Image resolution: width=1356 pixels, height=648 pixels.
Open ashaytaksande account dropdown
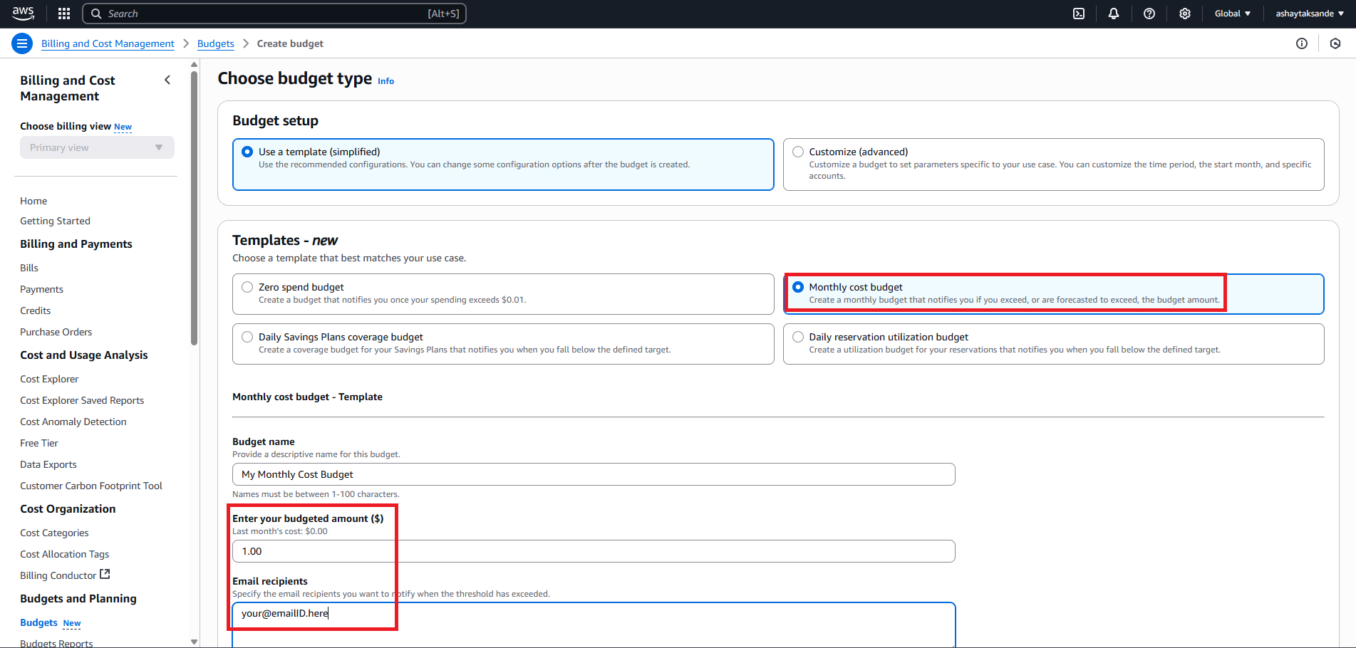[1310, 14]
